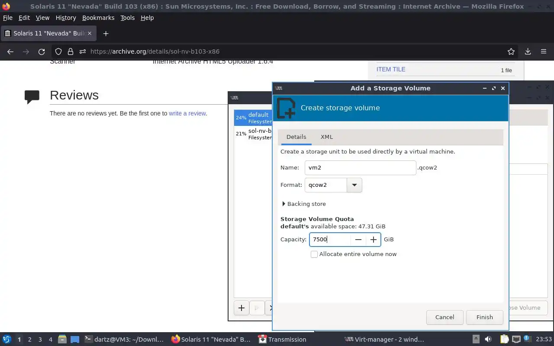Open the Tools menu
554x346 pixels.
click(x=128, y=18)
